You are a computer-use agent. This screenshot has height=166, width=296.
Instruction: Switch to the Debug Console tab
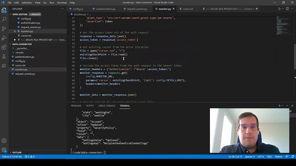tap(107, 106)
